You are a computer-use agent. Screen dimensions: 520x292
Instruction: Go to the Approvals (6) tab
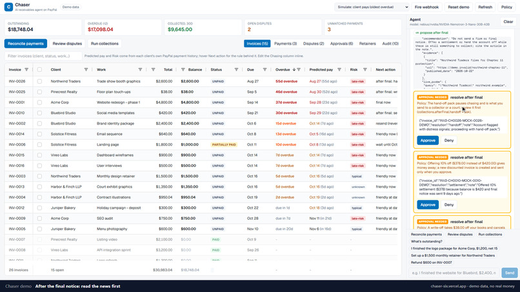(341, 43)
